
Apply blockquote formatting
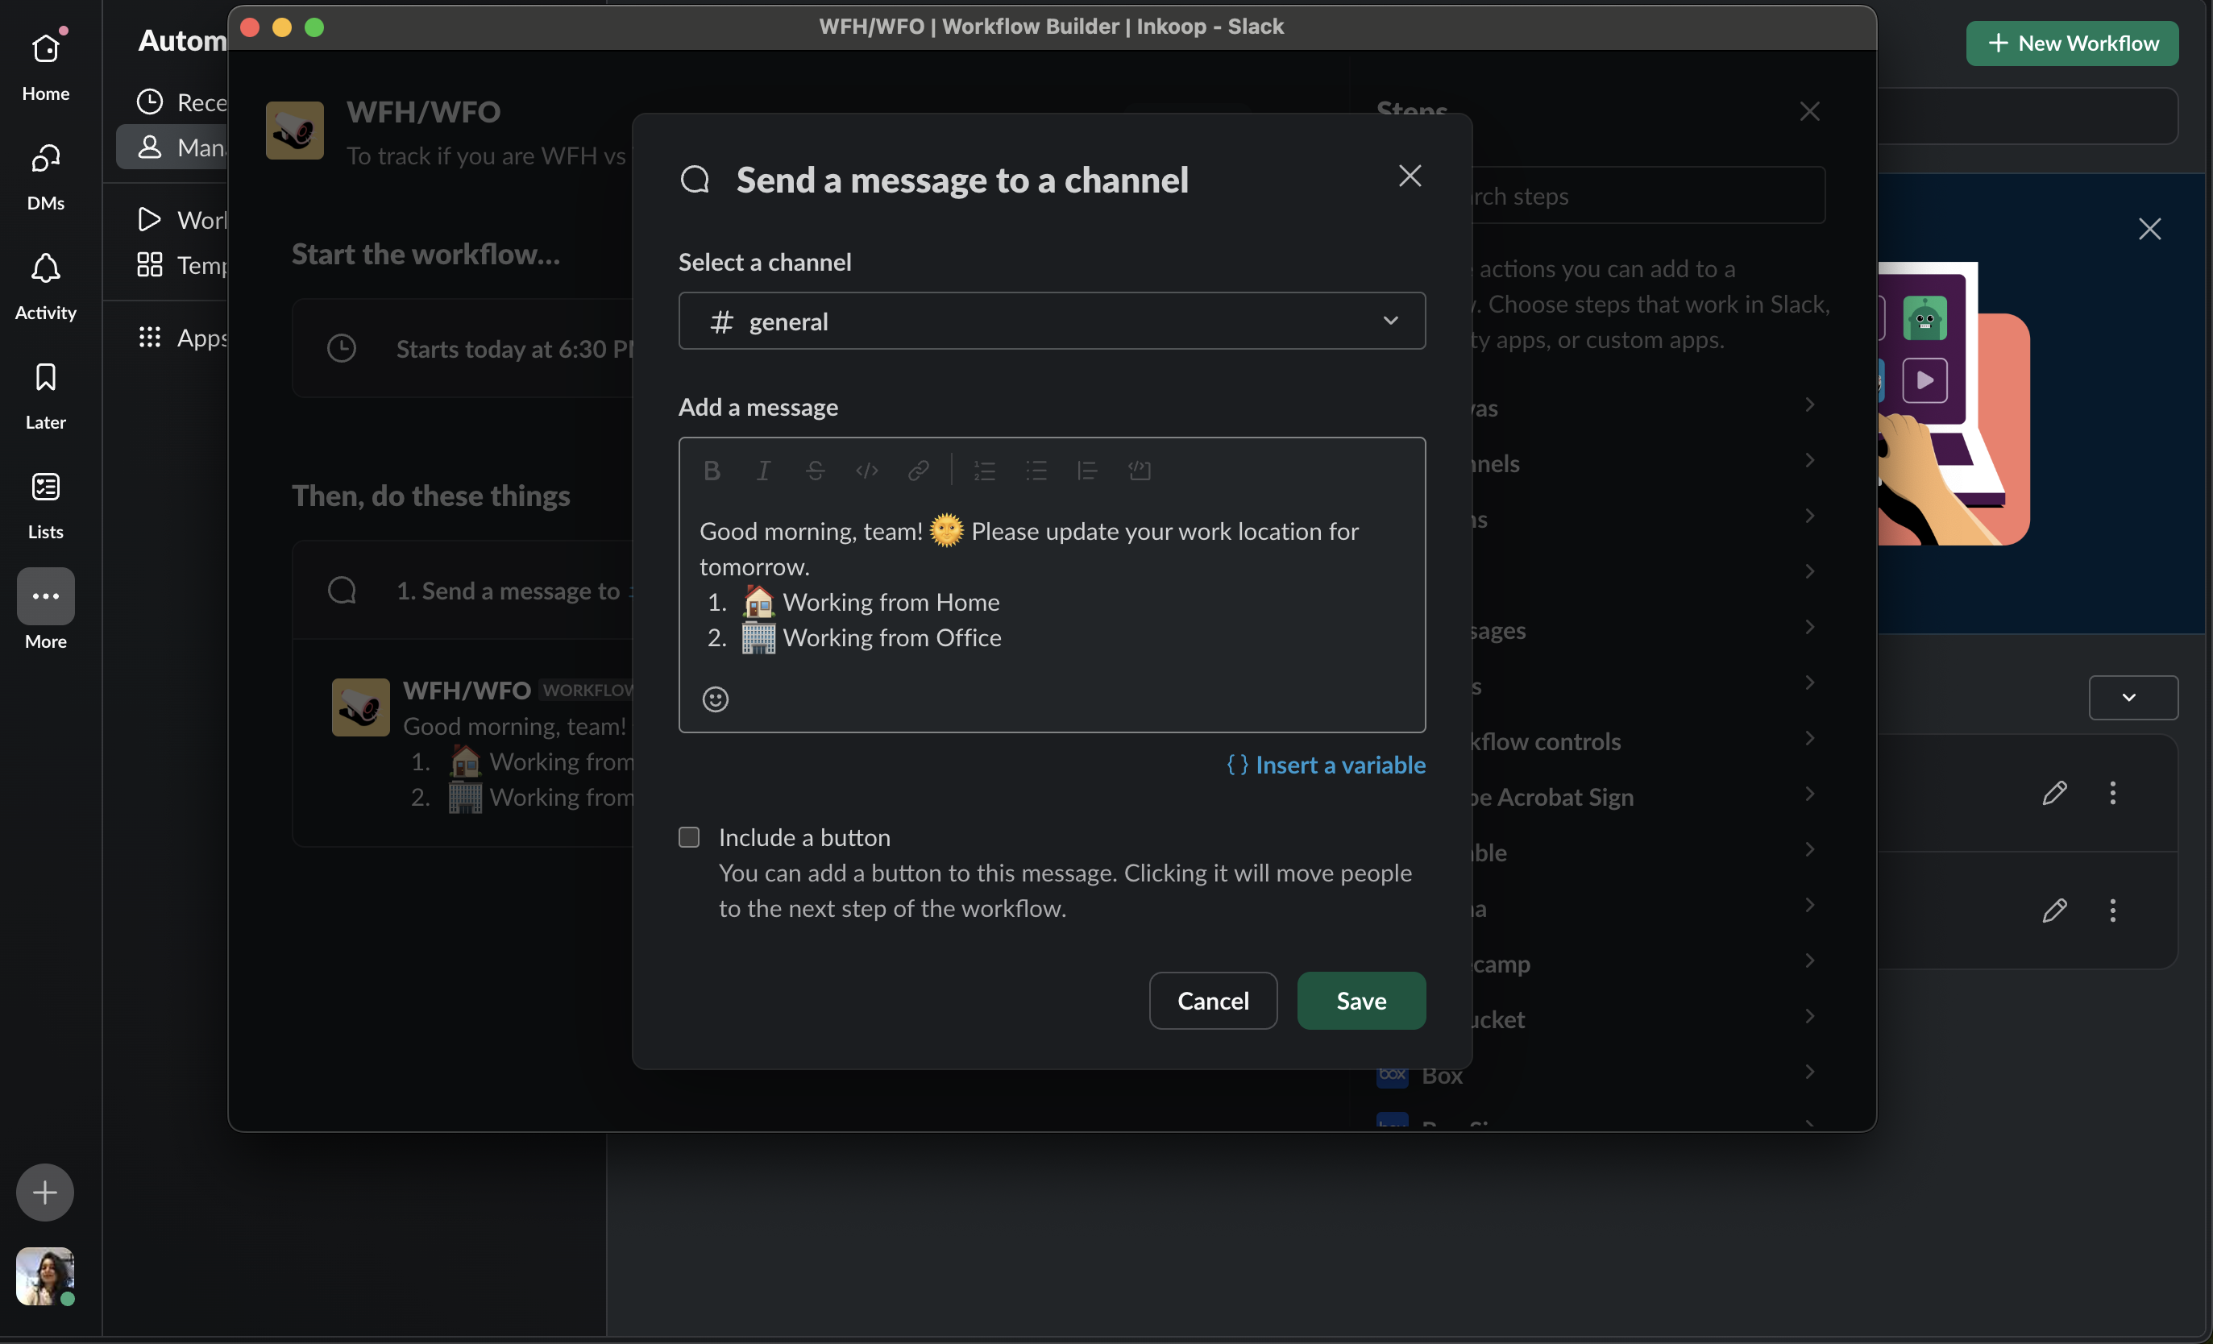point(1088,471)
